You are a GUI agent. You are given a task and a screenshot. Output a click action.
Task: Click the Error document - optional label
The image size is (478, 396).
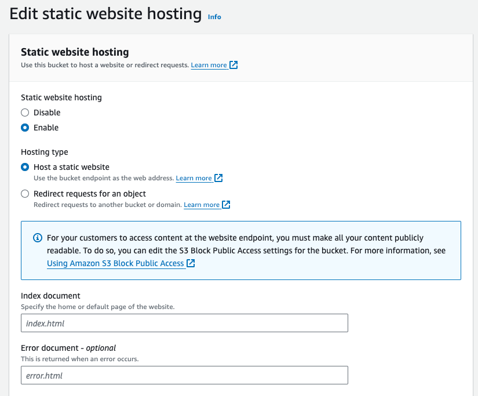[x=68, y=348]
